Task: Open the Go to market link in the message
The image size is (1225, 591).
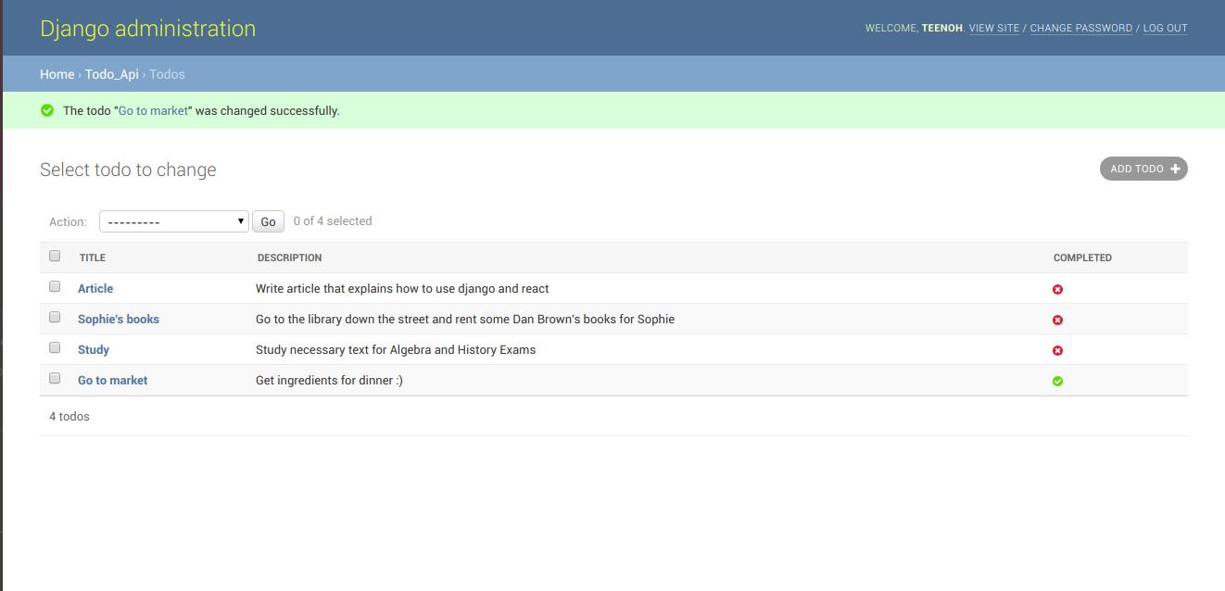Action: pos(152,110)
